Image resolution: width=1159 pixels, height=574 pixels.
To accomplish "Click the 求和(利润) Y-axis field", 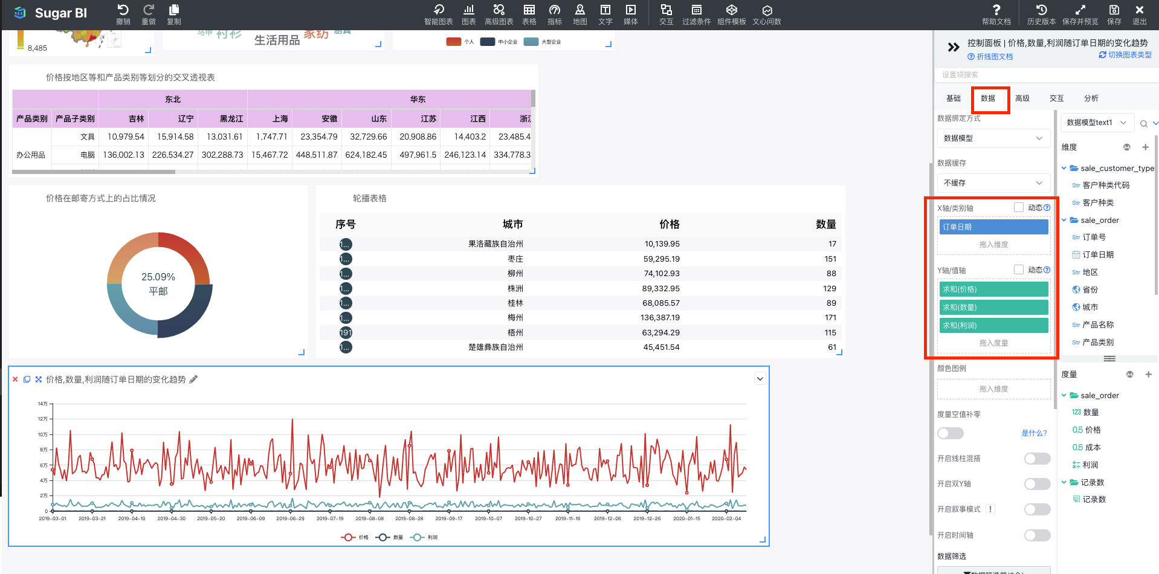I will coord(993,326).
